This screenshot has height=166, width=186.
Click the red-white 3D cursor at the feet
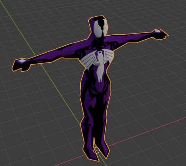click(x=96, y=150)
